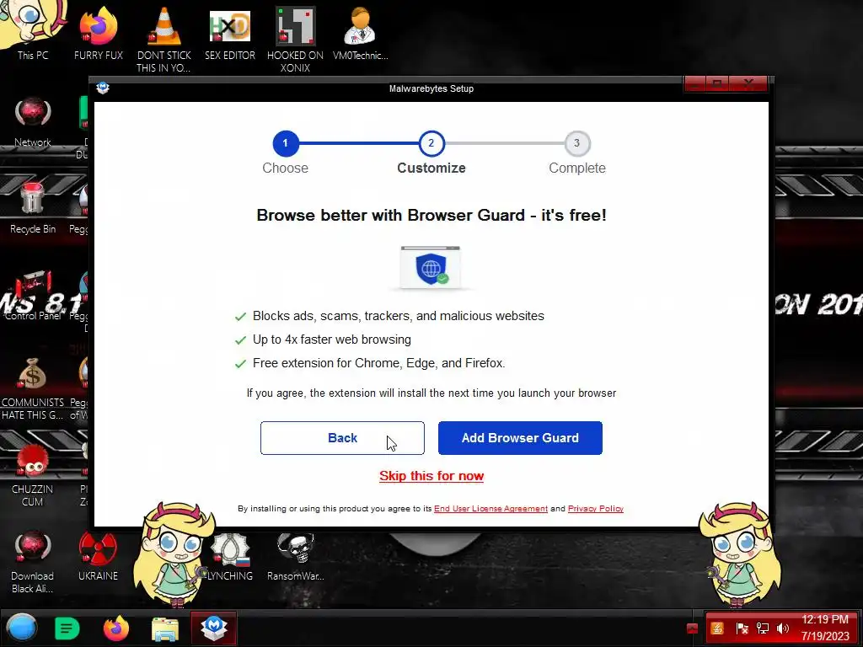Open the Control Panel desktop icon
The height and width of the screenshot is (647, 863).
tap(33, 295)
